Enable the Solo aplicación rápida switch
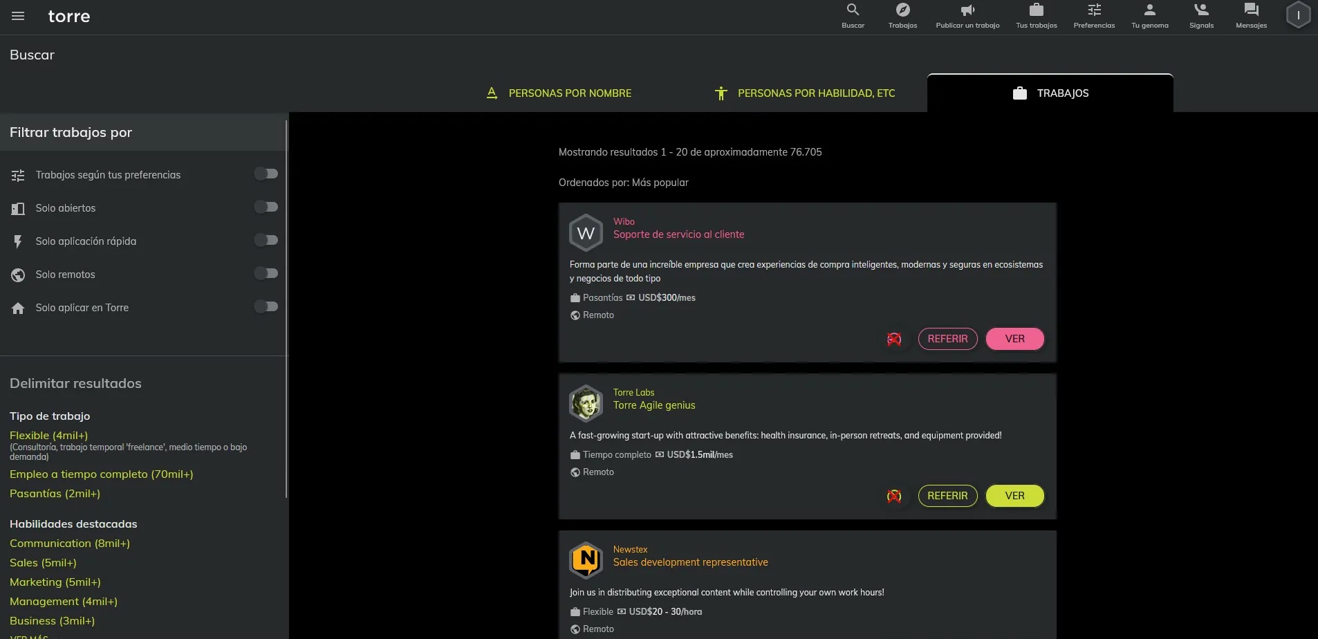Viewport: 1318px width, 639px height. tap(266, 240)
